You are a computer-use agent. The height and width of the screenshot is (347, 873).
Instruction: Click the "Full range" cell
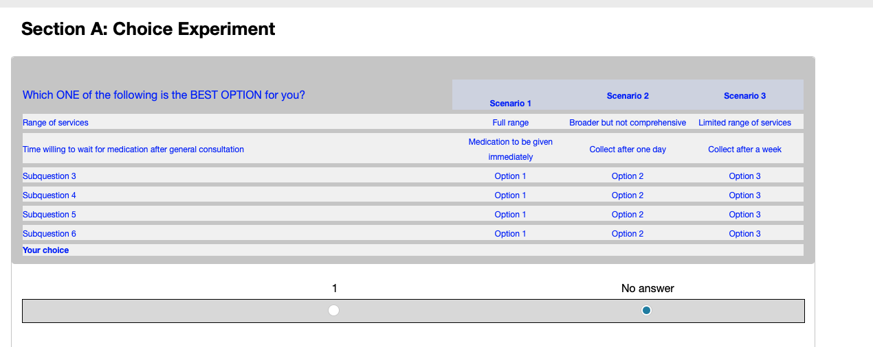click(x=510, y=123)
